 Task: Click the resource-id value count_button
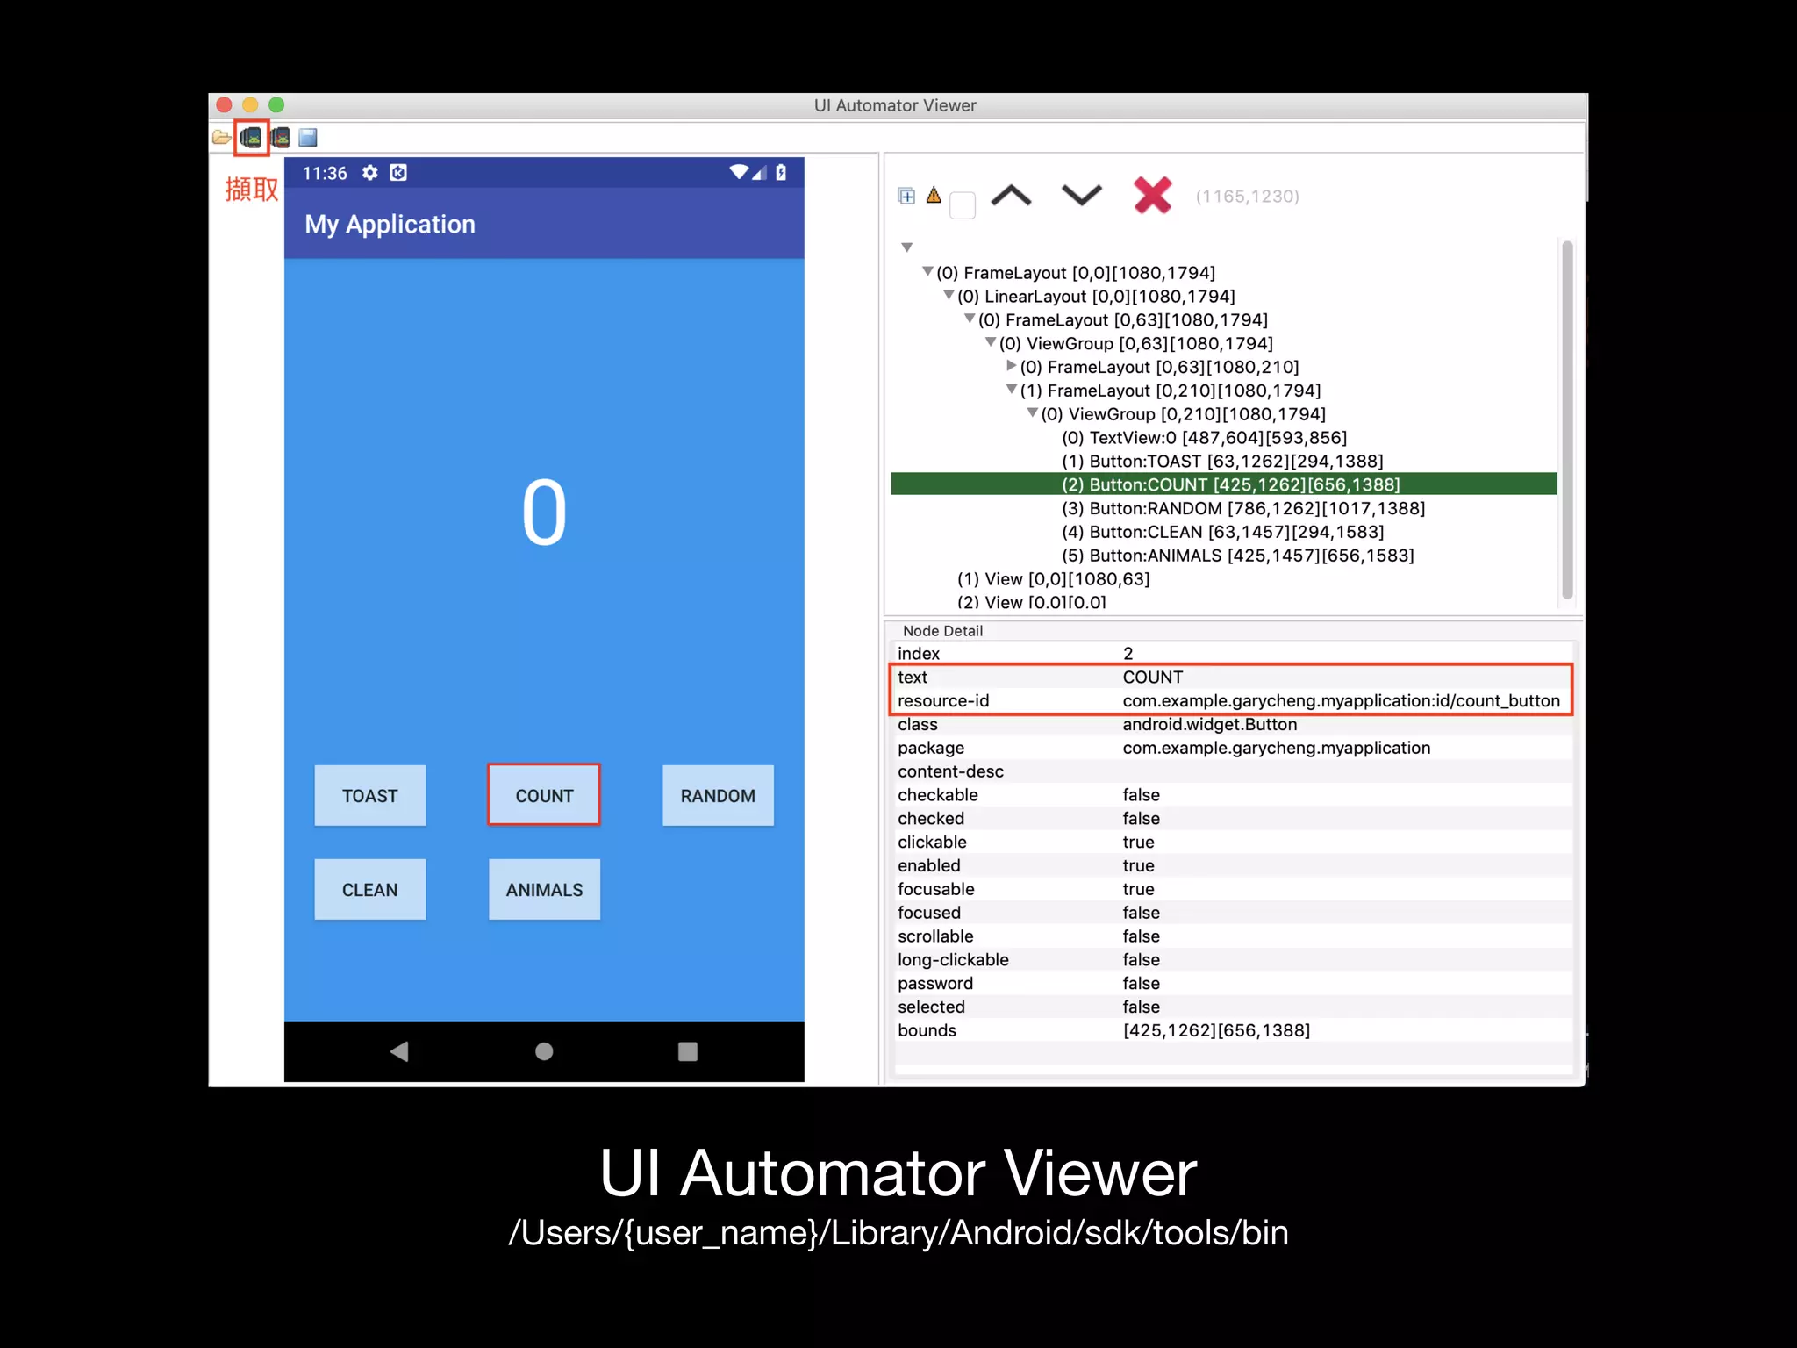(1341, 701)
